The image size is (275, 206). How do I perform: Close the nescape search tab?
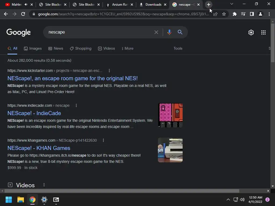[198, 5]
